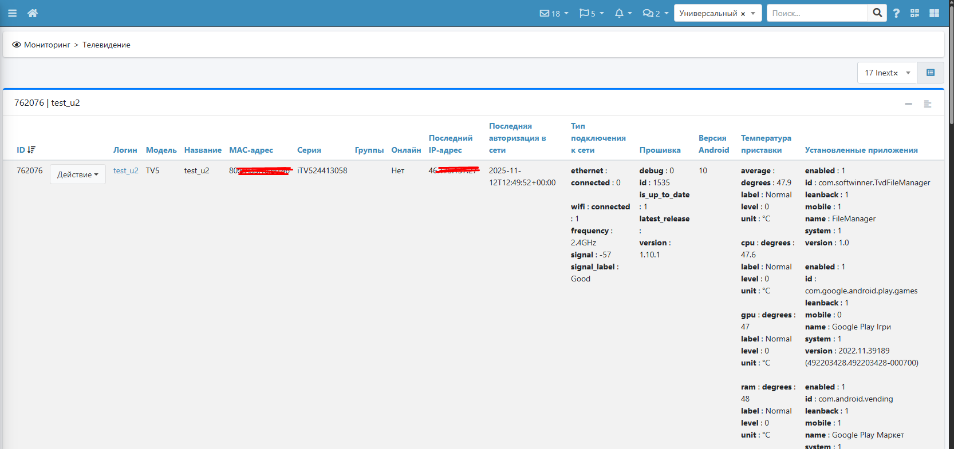This screenshot has width=954, height=449.
Task: Open help via the question mark icon
Action: pos(896,13)
